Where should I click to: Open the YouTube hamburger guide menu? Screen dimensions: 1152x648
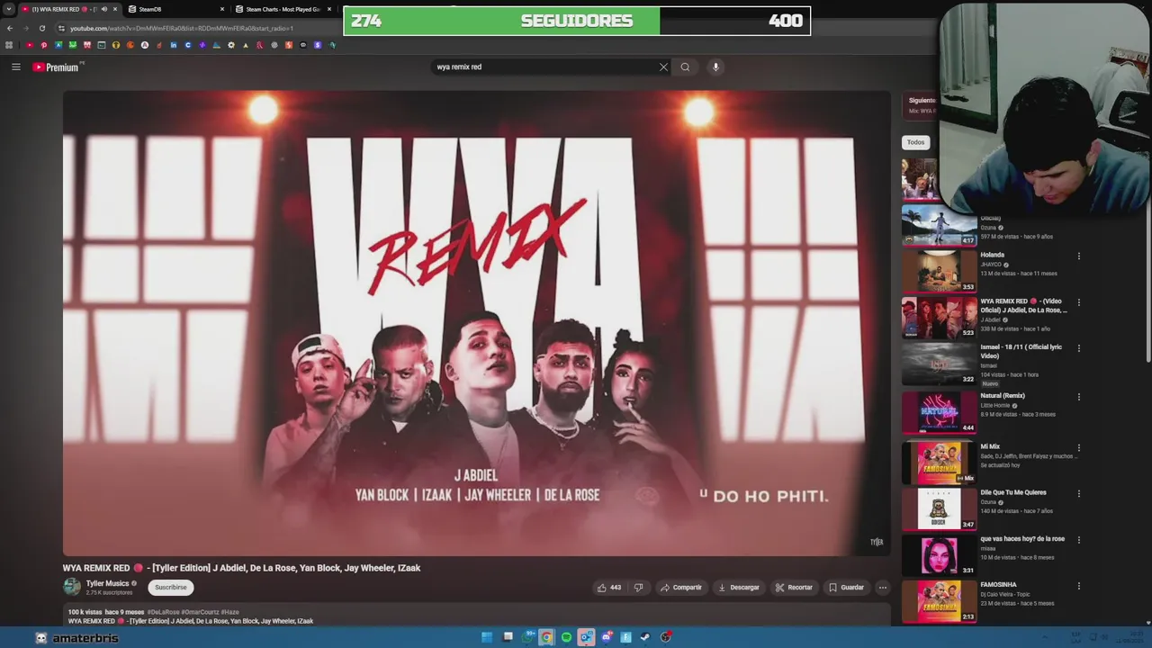point(15,67)
